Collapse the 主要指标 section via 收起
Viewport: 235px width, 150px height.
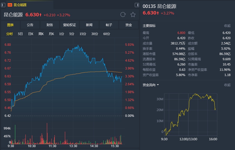227,26
